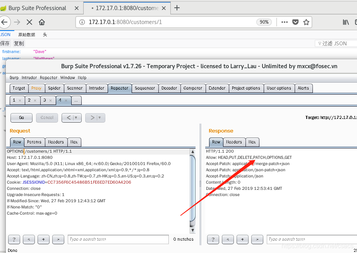Click the site information icon in address bar
This screenshot has height=253, width=357.
tap(82, 22)
